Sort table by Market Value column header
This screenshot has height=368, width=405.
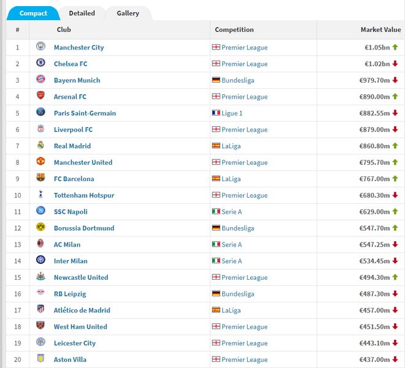tap(380, 29)
